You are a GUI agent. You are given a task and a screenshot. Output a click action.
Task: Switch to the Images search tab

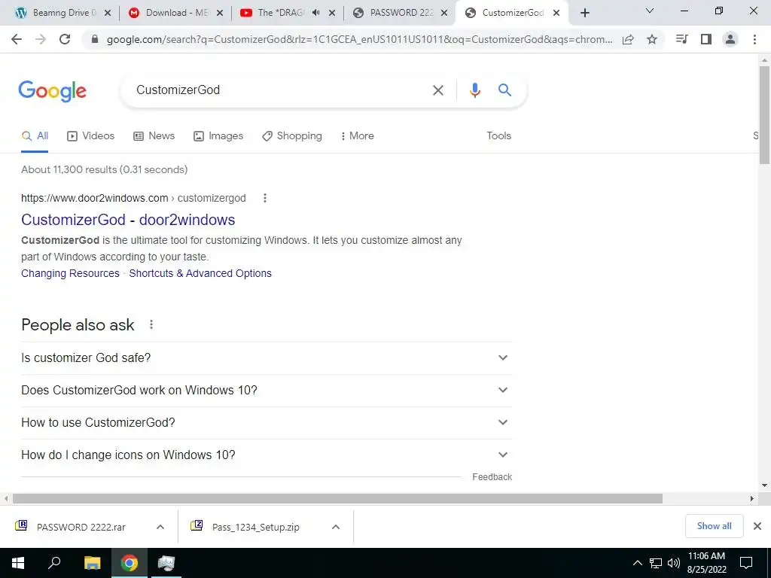click(x=218, y=136)
